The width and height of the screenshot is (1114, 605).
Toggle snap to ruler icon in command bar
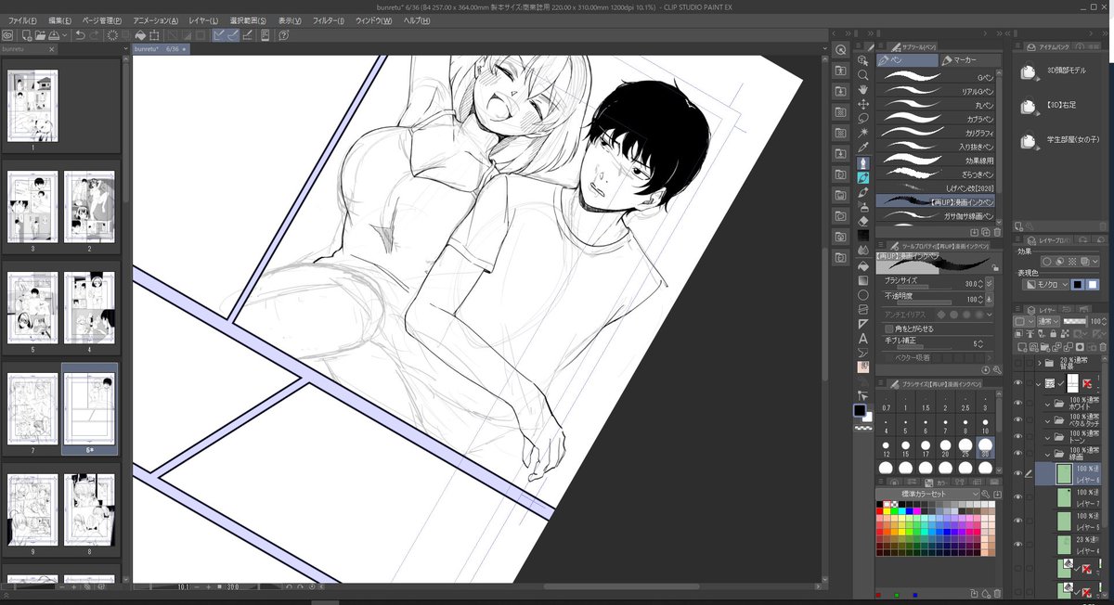[220, 35]
